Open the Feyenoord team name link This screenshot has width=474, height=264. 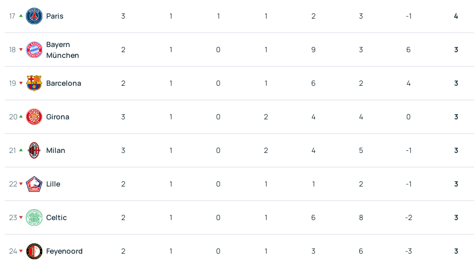point(65,251)
